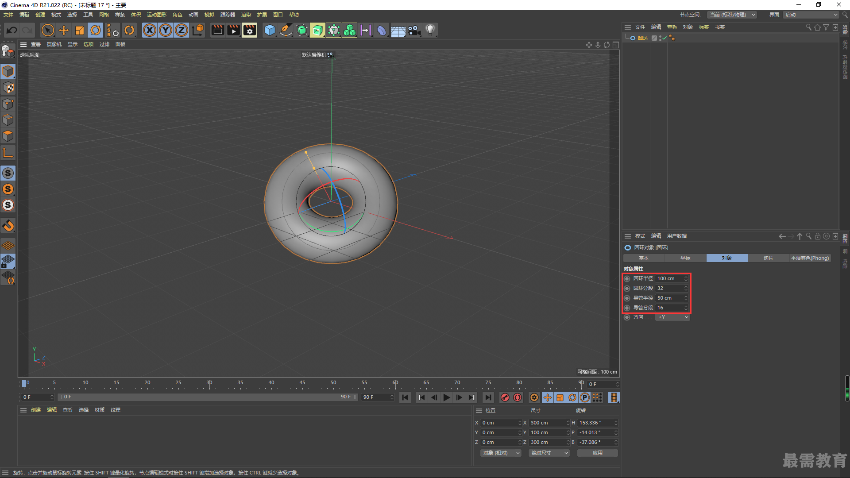Toggle Z axis lock
The width and height of the screenshot is (850, 478).
point(182,30)
